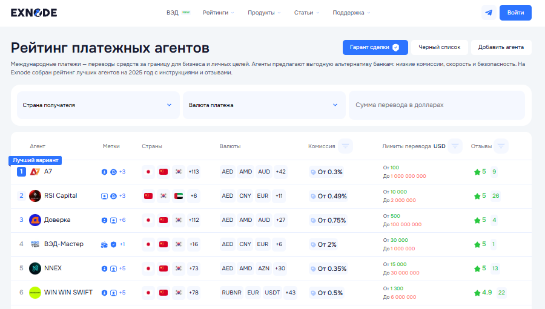545x309 pixels.
Task: Focus the Сумма перевода в долларах field
Action: pyautogui.click(x=437, y=105)
